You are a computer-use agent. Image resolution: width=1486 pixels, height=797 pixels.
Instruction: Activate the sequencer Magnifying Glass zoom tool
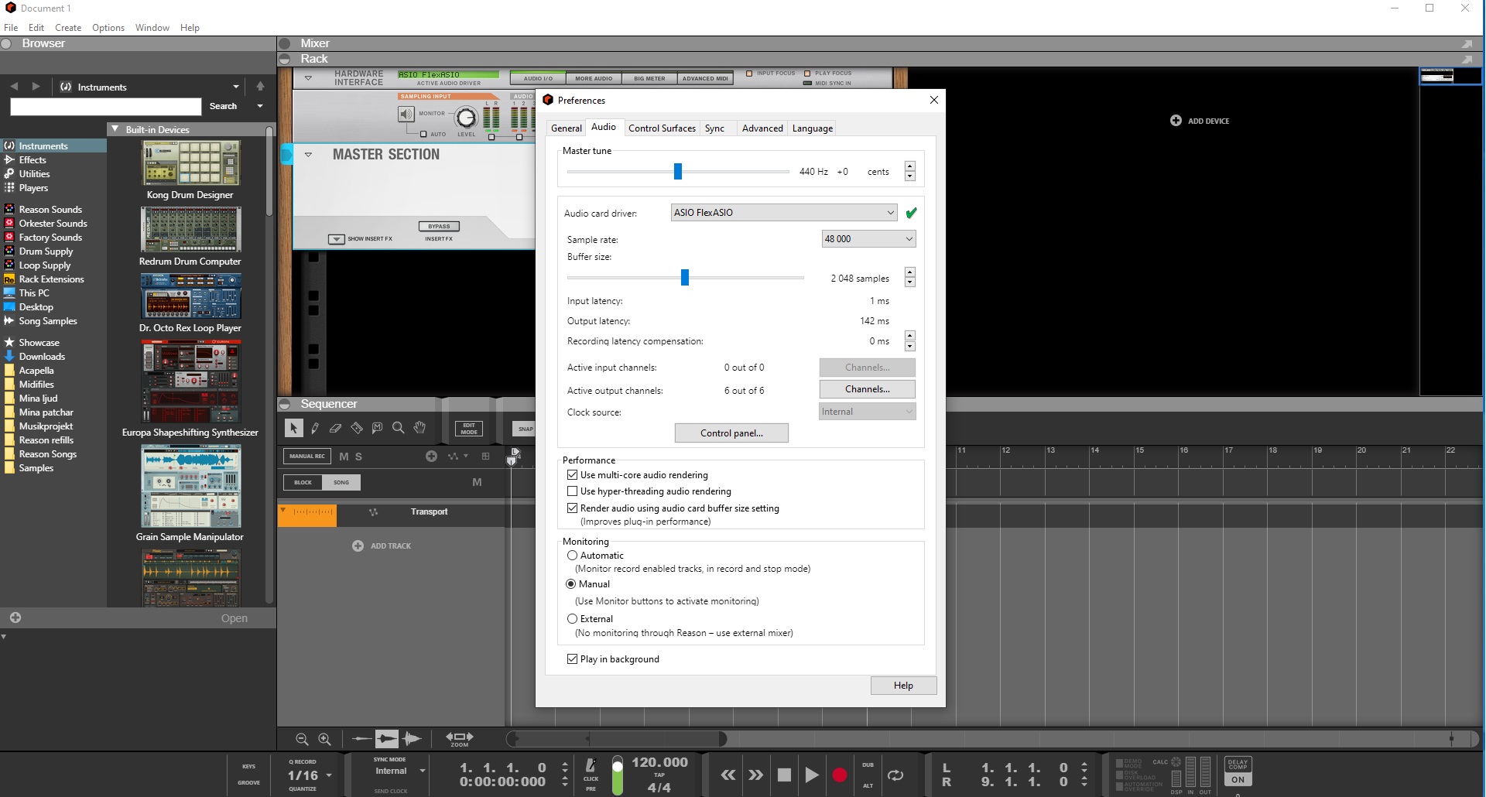point(398,428)
